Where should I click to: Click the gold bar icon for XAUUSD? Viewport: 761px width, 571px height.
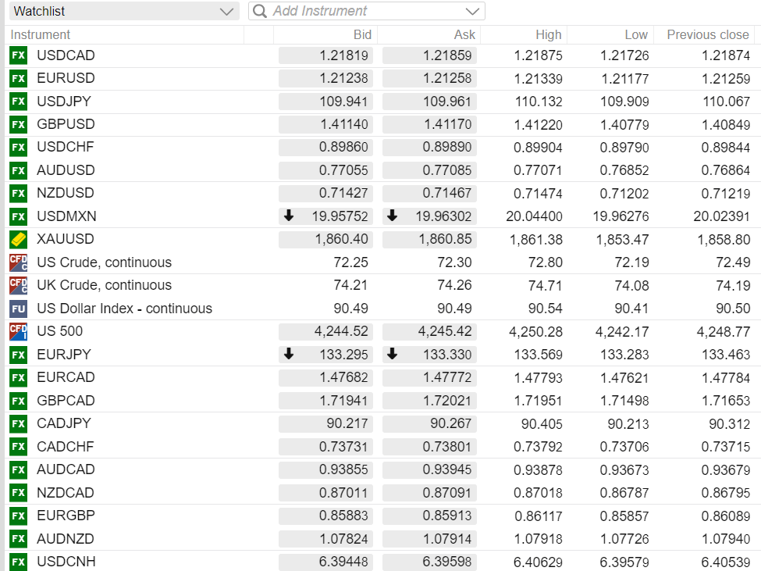tap(18, 239)
